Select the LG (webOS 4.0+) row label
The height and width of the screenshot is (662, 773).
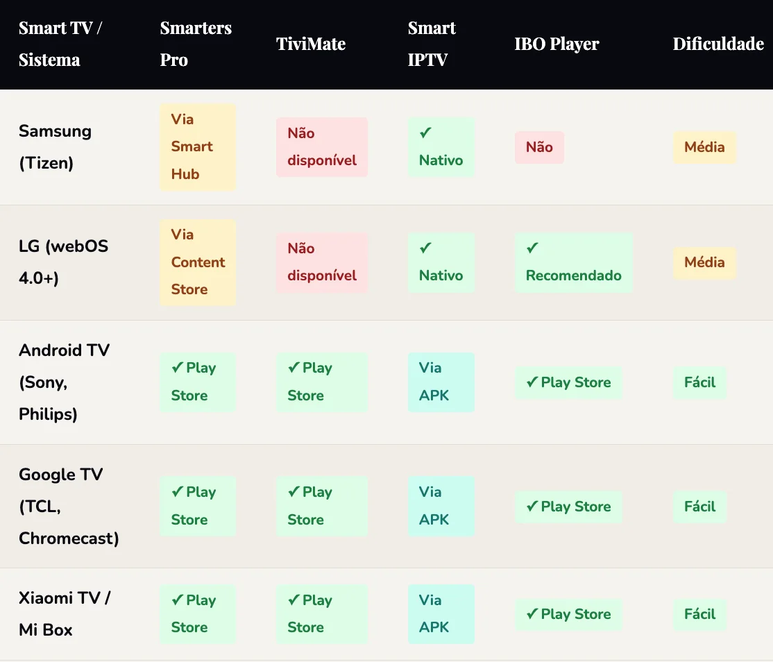click(64, 262)
